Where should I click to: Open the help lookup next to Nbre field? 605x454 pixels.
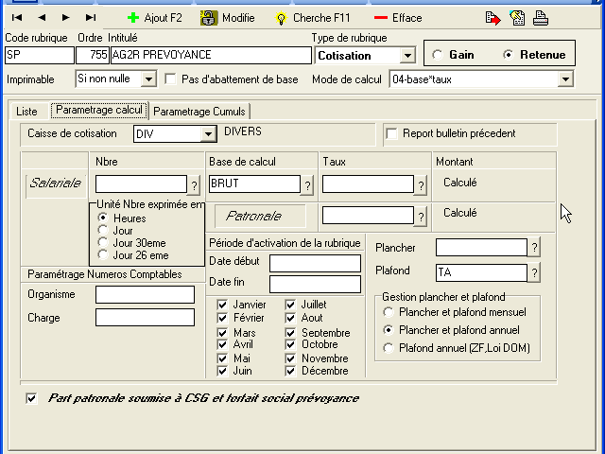click(194, 185)
